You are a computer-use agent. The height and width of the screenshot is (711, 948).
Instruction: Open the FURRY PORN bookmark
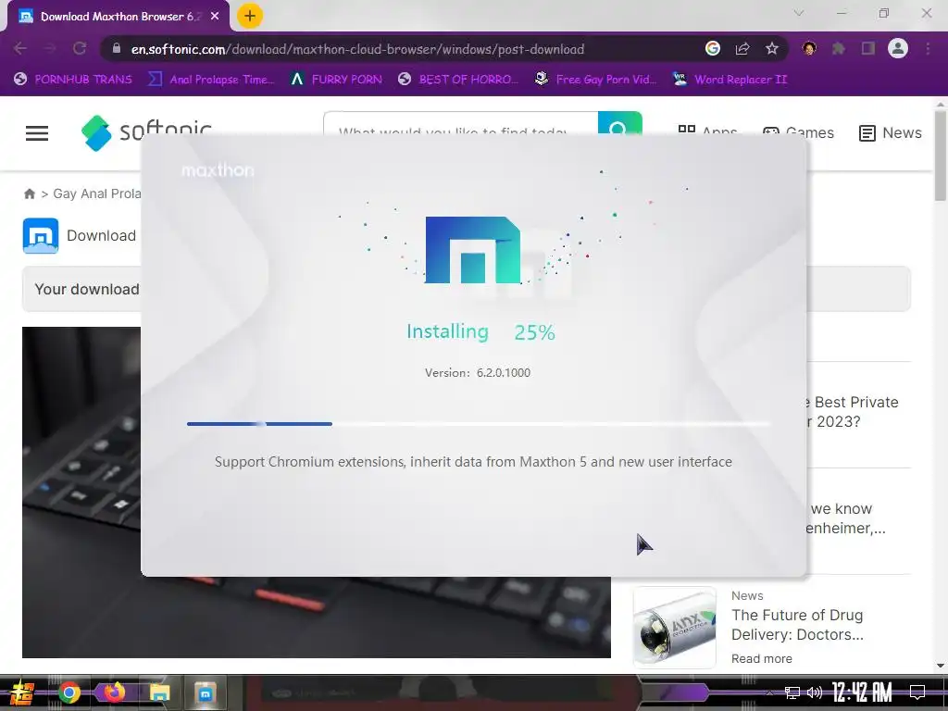pyautogui.click(x=336, y=80)
